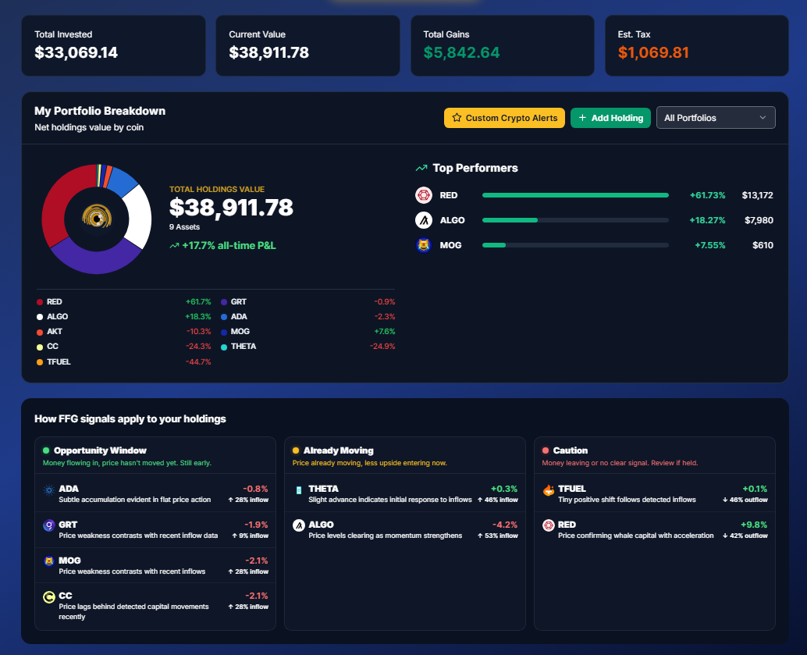Click the star icon on Custom Crypto Alerts
807x655 pixels.
457,117
